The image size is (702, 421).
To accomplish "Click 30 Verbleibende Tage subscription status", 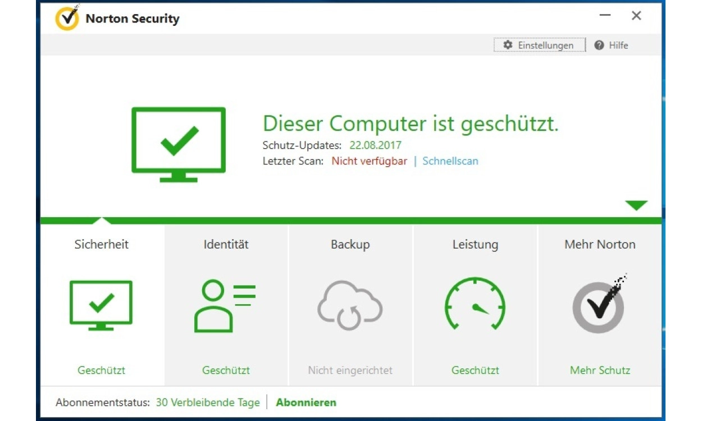I will pos(208,402).
